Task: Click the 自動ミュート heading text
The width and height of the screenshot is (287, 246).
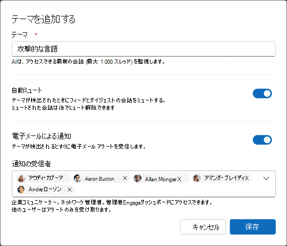Action: point(27,90)
